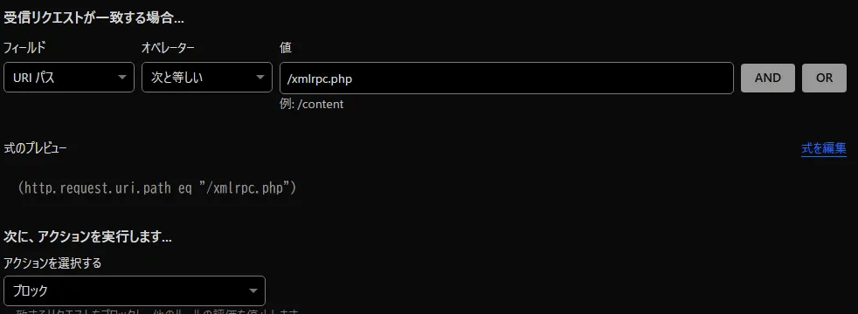The width and height of the screenshot is (858, 314).
Task: Click the cut-off description text below ブロック
Action: 153,311
